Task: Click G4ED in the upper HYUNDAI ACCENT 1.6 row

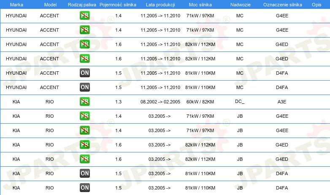Action: [282, 44]
